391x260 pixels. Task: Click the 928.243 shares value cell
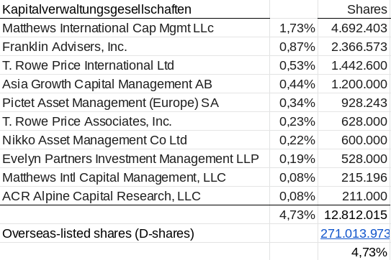pos(354,103)
